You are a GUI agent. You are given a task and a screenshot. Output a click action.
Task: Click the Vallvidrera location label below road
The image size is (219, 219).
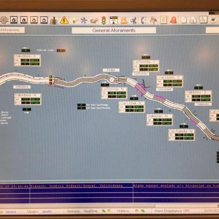22,87
